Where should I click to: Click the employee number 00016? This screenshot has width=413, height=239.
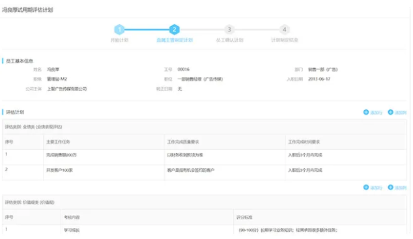click(183, 69)
